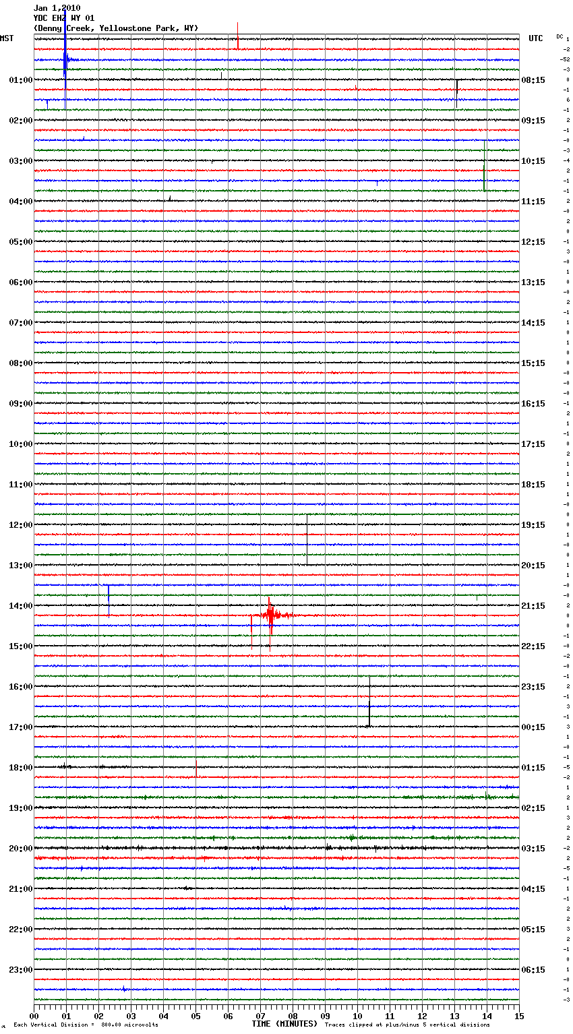
Task: Click the '10:00' MST time label
Action: (21, 444)
